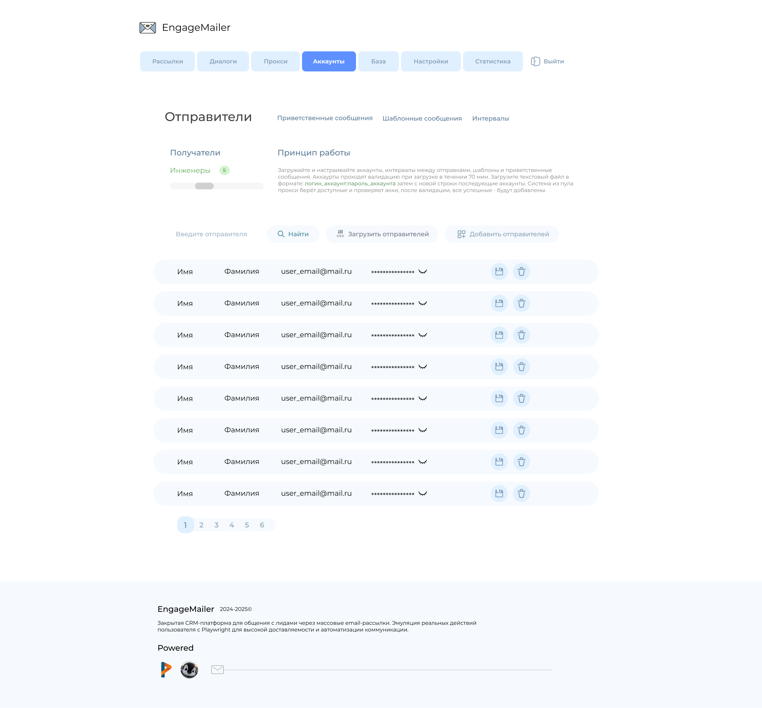Switch to the Диалоги tab
This screenshot has width=762, height=708.
point(223,61)
